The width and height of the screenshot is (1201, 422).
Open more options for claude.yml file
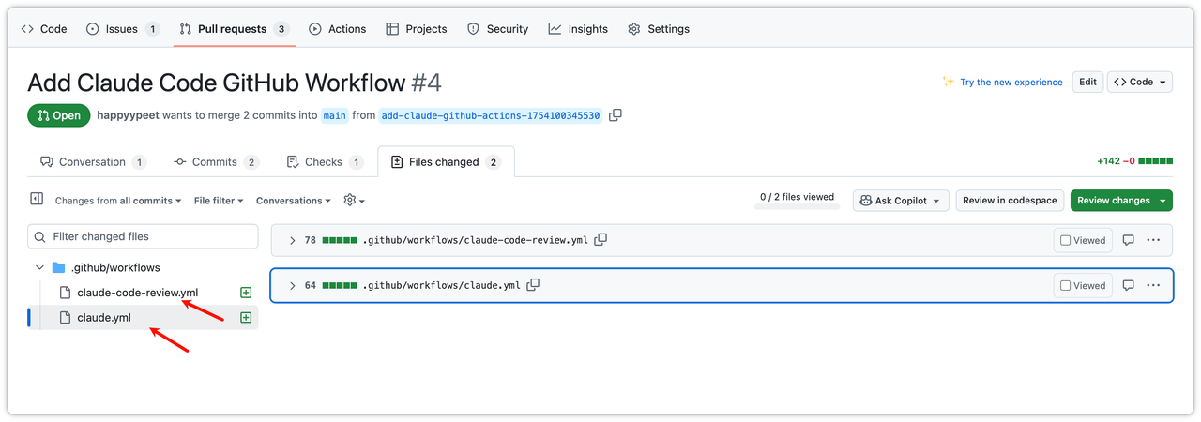tap(1154, 285)
